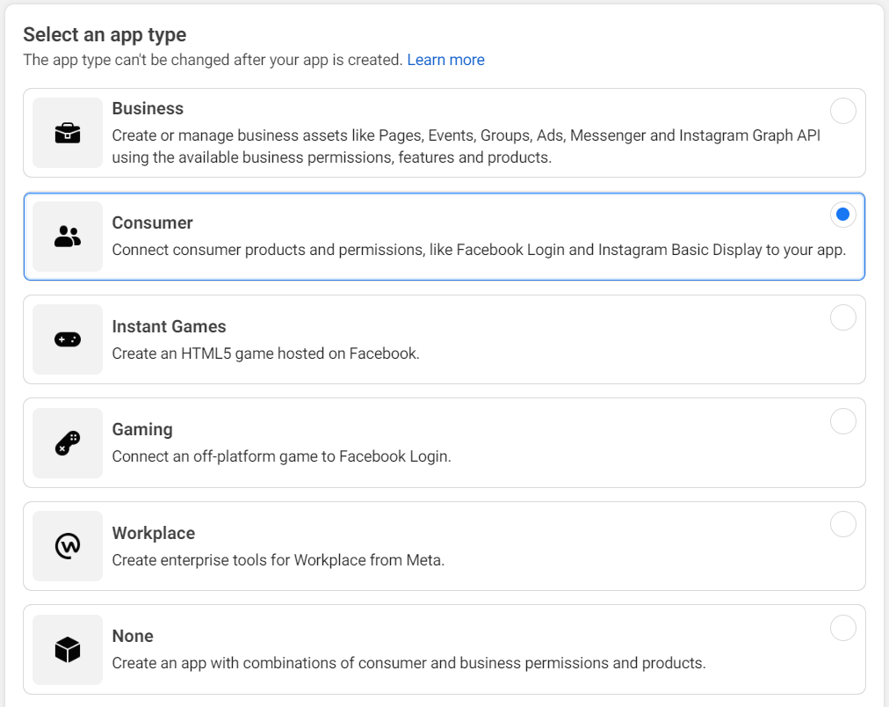Click the 'Gaming' title text
This screenshot has height=707, width=889.
coord(142,429)
